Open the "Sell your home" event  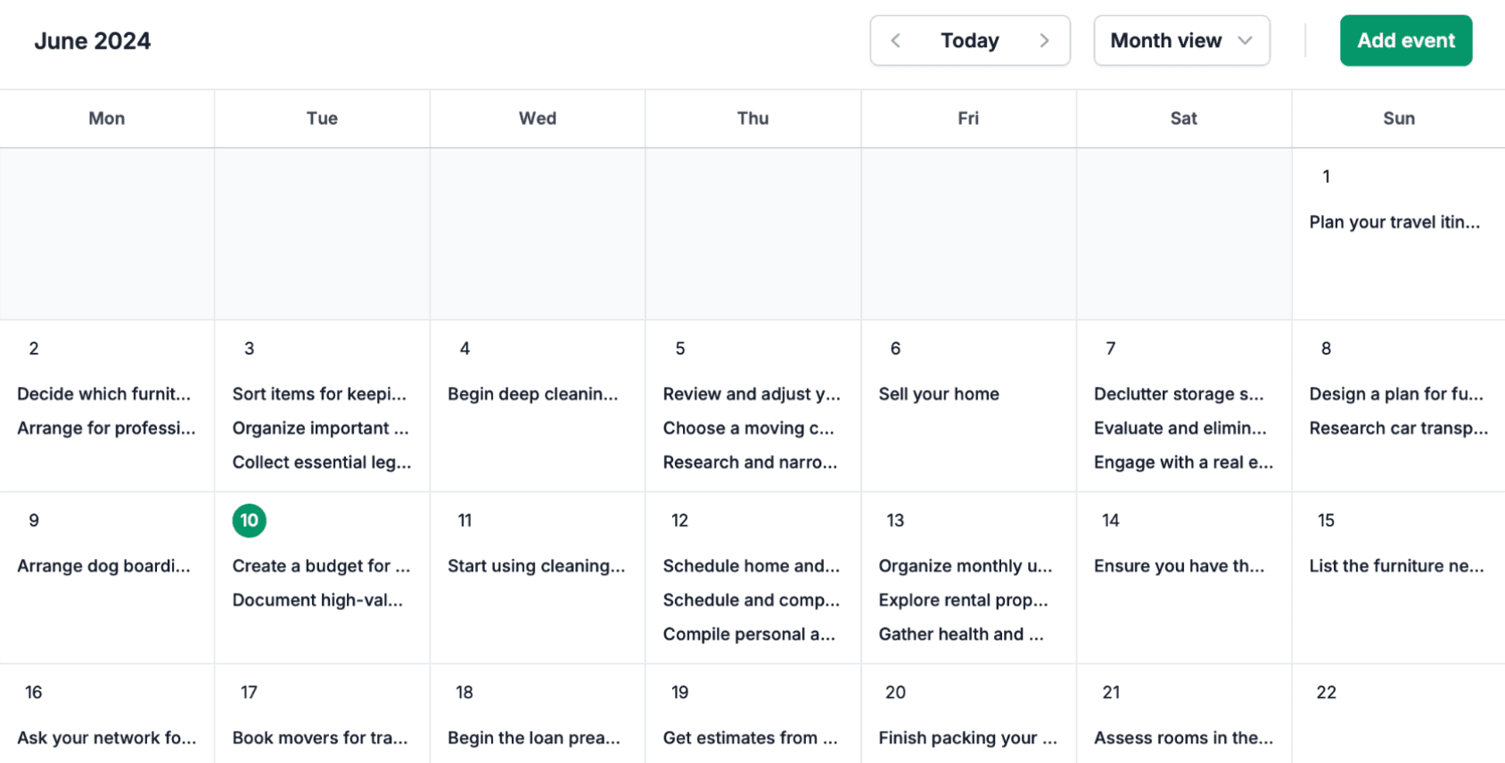pyautogui.click(x=939, y=394)
